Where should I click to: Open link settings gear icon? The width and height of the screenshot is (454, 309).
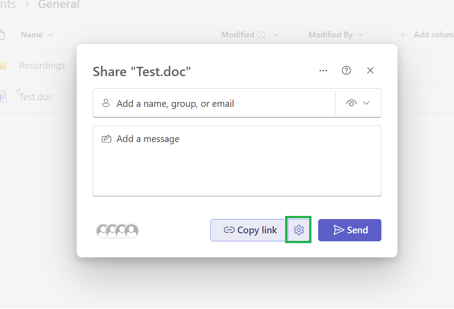[x=299, y=230]
